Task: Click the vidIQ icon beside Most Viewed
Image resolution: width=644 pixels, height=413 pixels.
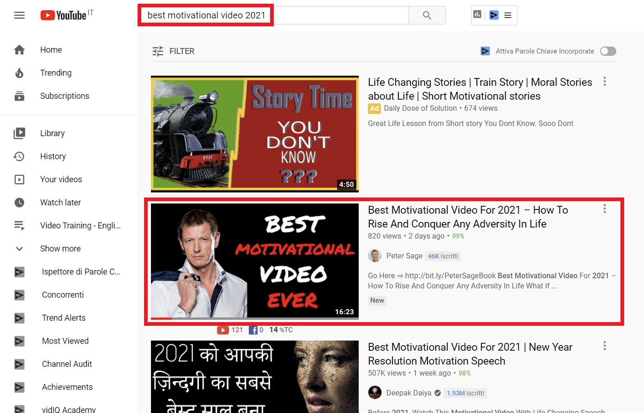Action: coord(19,341)
